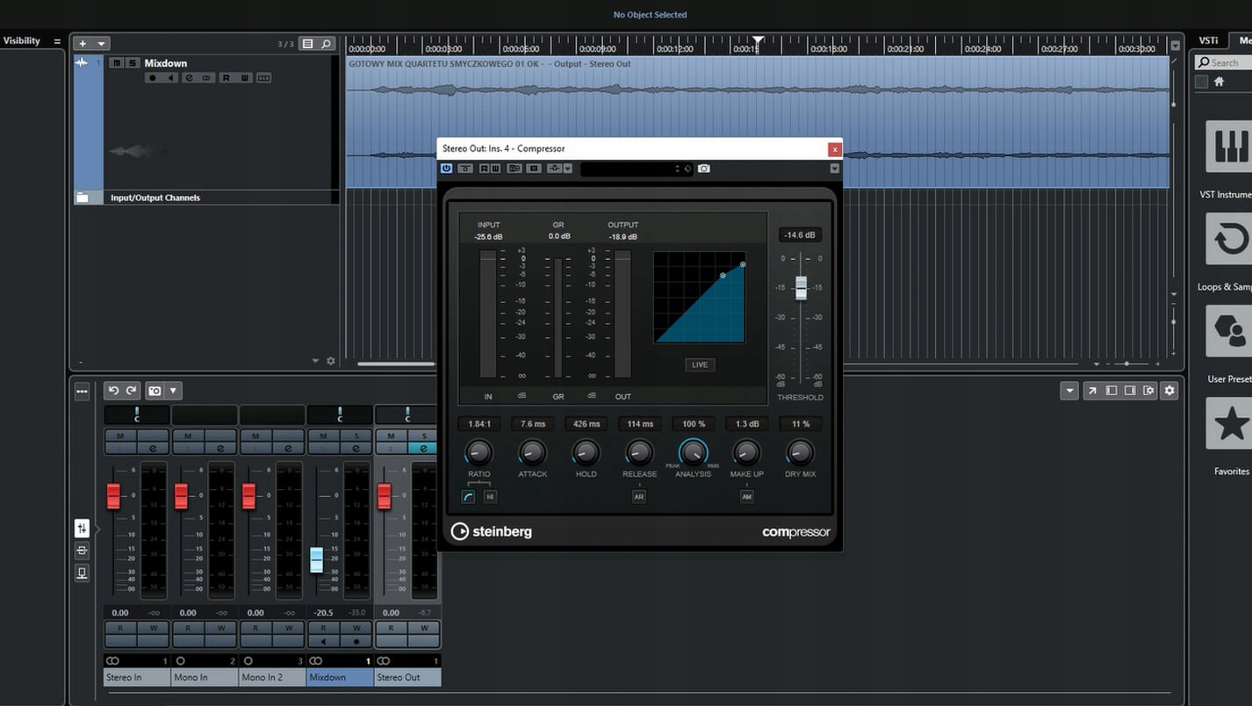The height and width of the screenshot is (706, 1252).
Task: Open the add track dropdown arrow
Action: coord(102,44)
